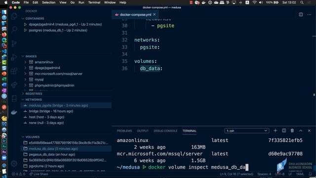
Task: Maximize the panel with up chevron
Action: [301, 131]
